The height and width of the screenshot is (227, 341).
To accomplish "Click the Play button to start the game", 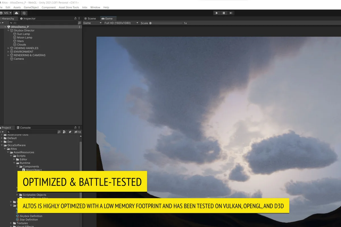I will (217, 13).
